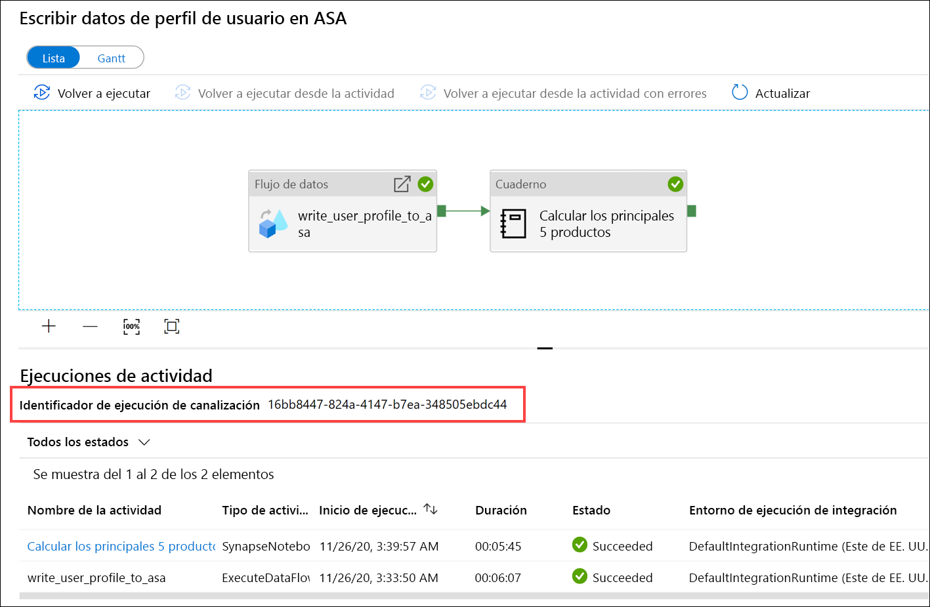Click the Cuaderno node header label

pos(520,184)
